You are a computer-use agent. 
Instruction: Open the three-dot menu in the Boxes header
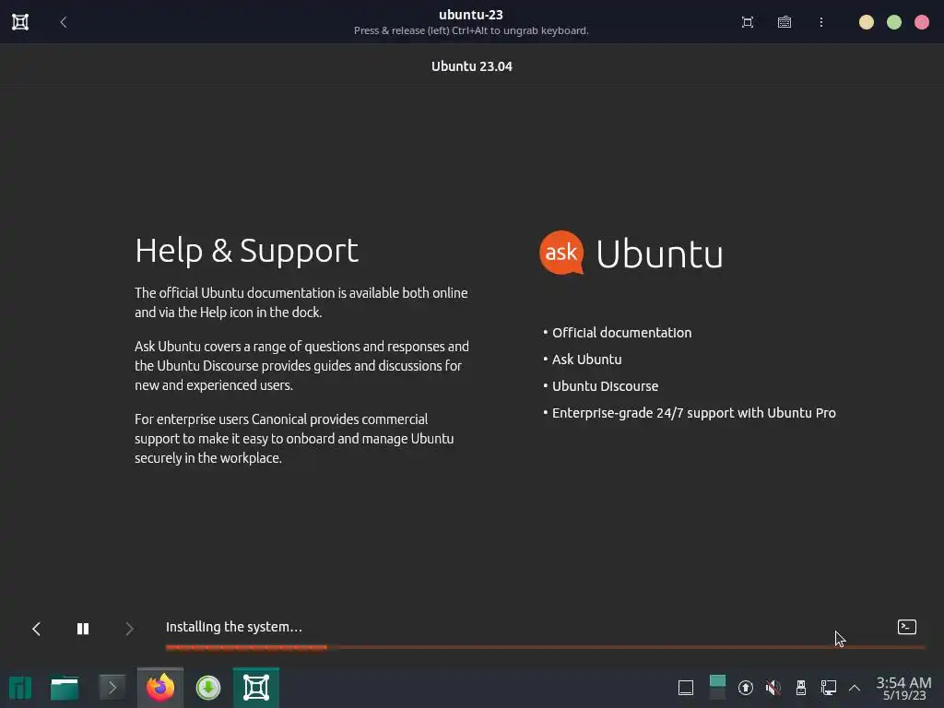(x=820, y=22)
